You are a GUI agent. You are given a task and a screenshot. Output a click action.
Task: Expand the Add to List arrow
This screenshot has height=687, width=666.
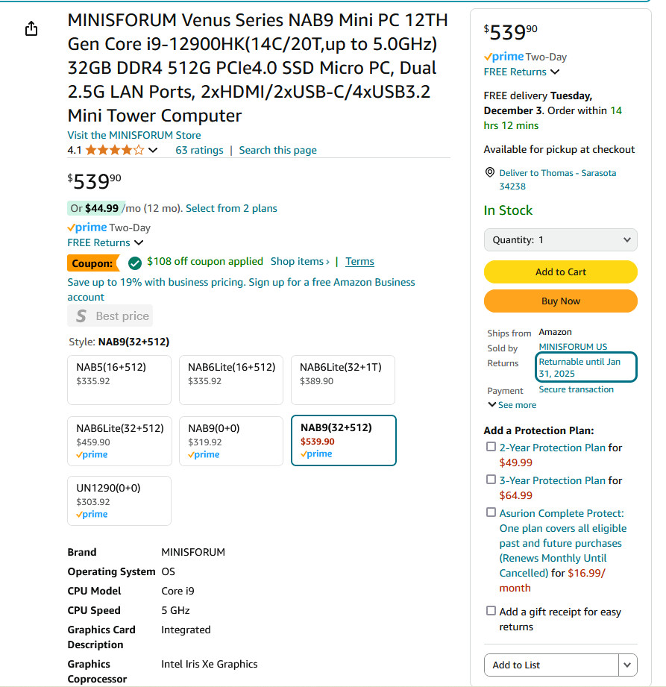point(627,665)
